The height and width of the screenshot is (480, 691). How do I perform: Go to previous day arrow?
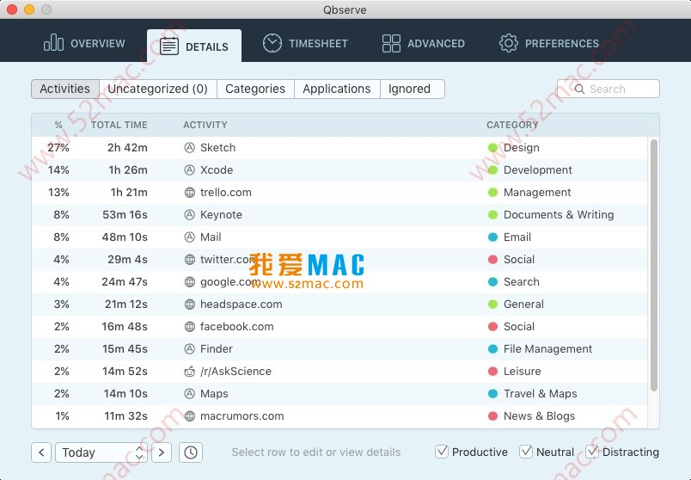[41, 452]
